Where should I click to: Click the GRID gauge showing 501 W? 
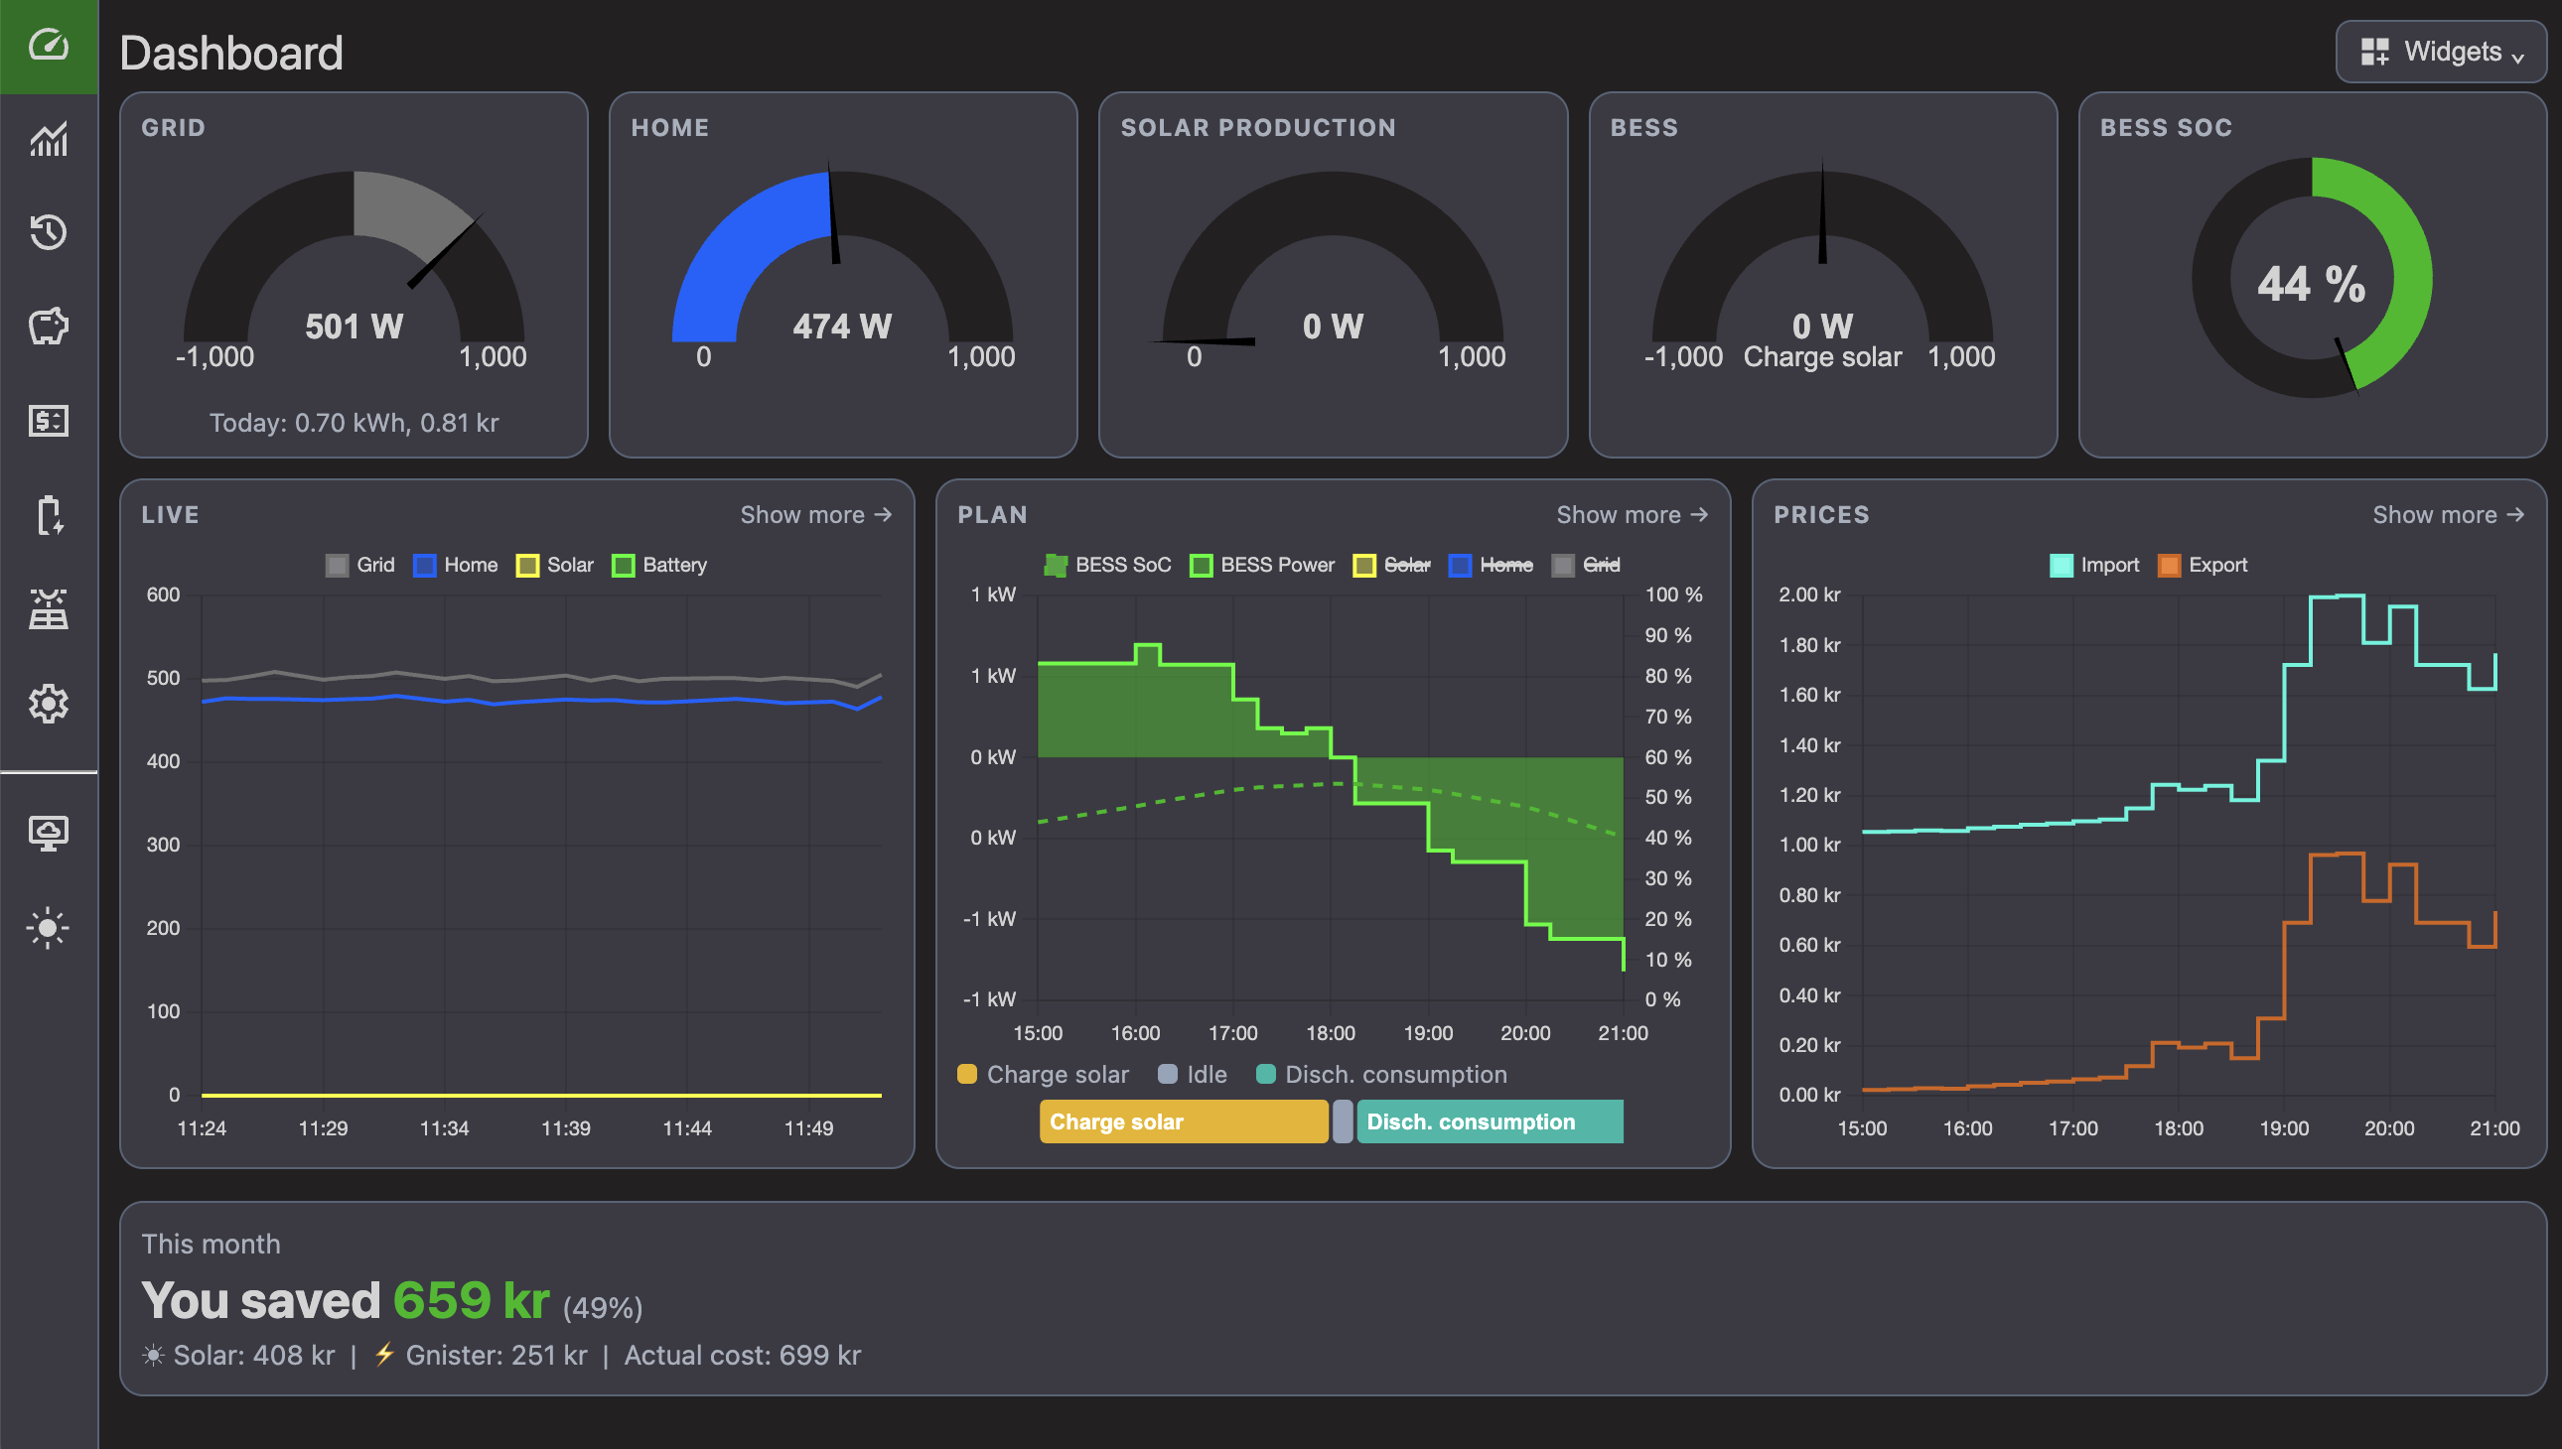point(354,264)
